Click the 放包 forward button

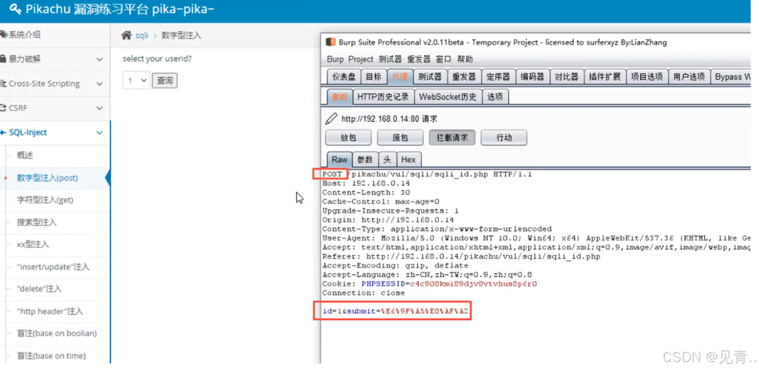(348, 138)
